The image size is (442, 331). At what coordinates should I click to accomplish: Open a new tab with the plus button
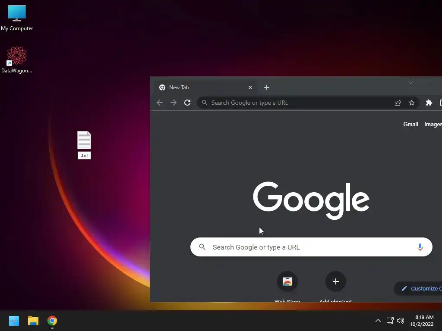coord(266,87)
